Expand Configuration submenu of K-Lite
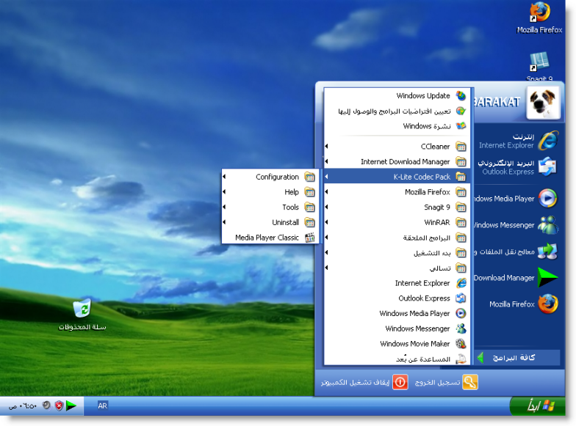The image size is (576, 426). point(270,177)
